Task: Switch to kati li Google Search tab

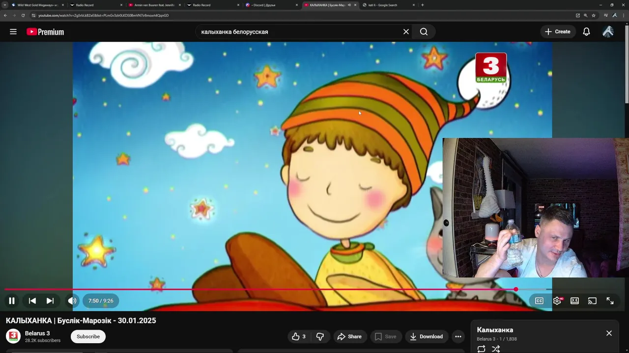Action: pyautogui.click(x=388, y=5)
